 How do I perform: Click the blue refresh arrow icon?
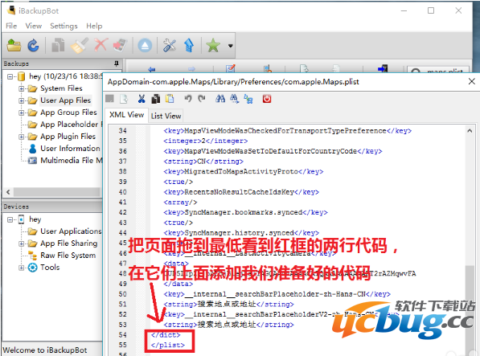click(34, 46)
